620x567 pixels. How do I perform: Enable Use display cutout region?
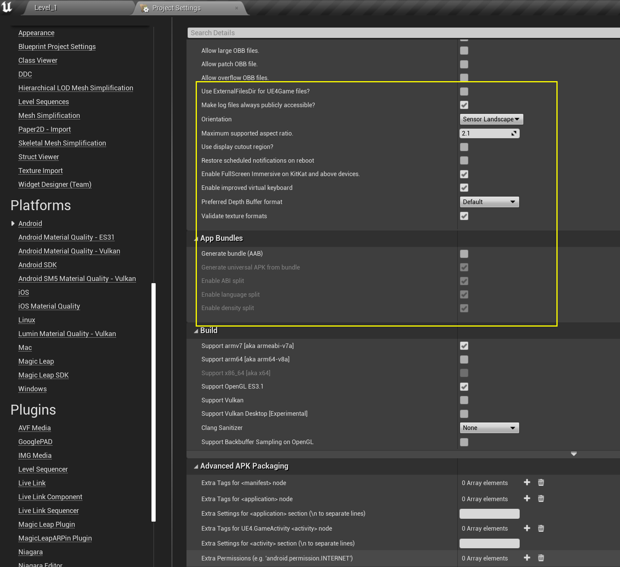464,147
